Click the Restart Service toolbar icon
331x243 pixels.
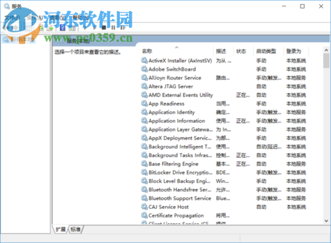pyautogui.click(x=123, y=28)
